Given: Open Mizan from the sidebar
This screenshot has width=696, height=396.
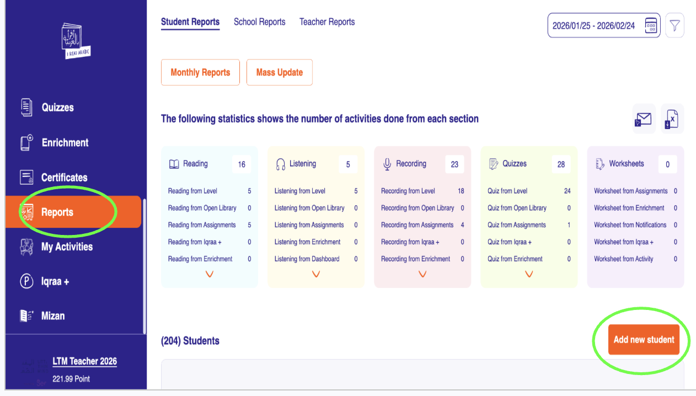Looking at the screenshot, I should [x=52, y=316].
